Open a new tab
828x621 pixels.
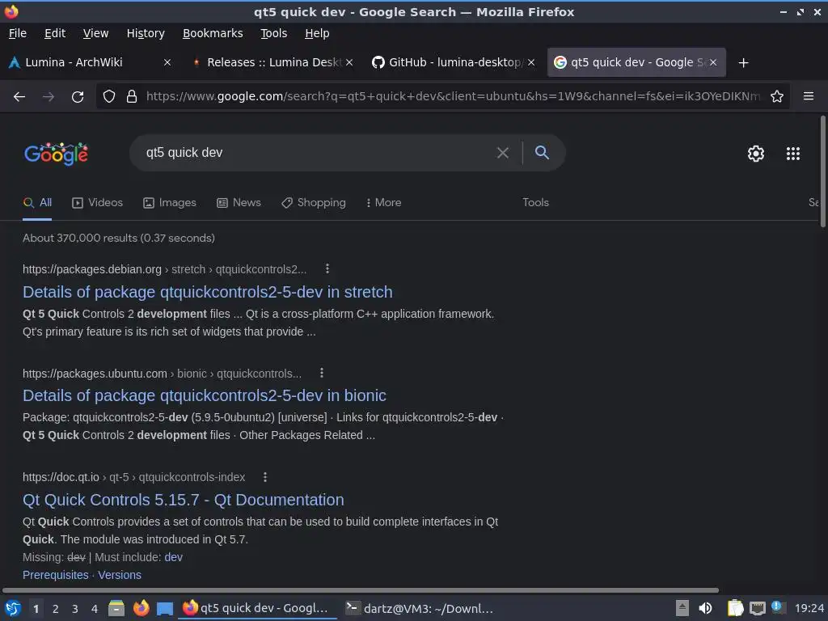[744, 63]
